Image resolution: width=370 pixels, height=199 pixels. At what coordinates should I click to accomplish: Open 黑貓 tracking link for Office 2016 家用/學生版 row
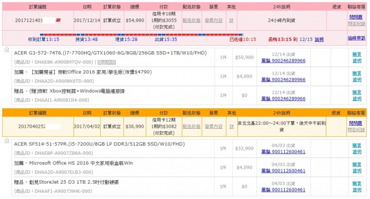pyautogui.click(x=283, y=79)
